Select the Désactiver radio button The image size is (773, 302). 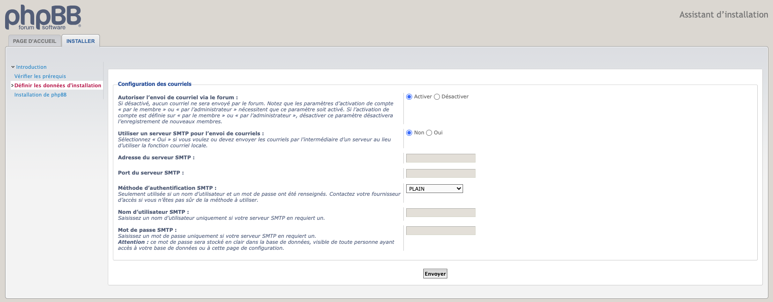(437, 97)
